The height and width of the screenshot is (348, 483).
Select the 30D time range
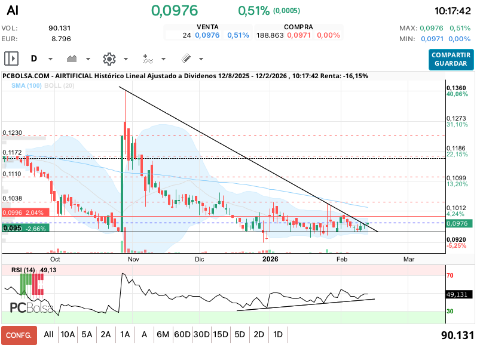coord(201,335)
